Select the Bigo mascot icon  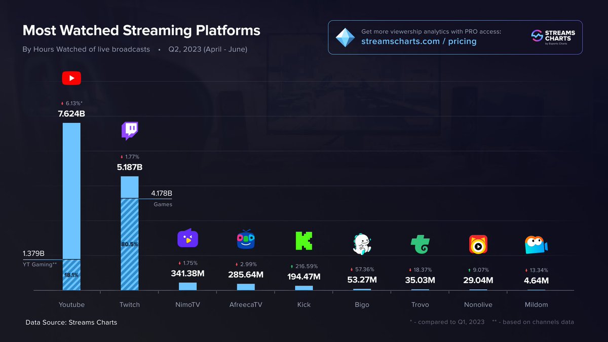(x=362, y=243)
